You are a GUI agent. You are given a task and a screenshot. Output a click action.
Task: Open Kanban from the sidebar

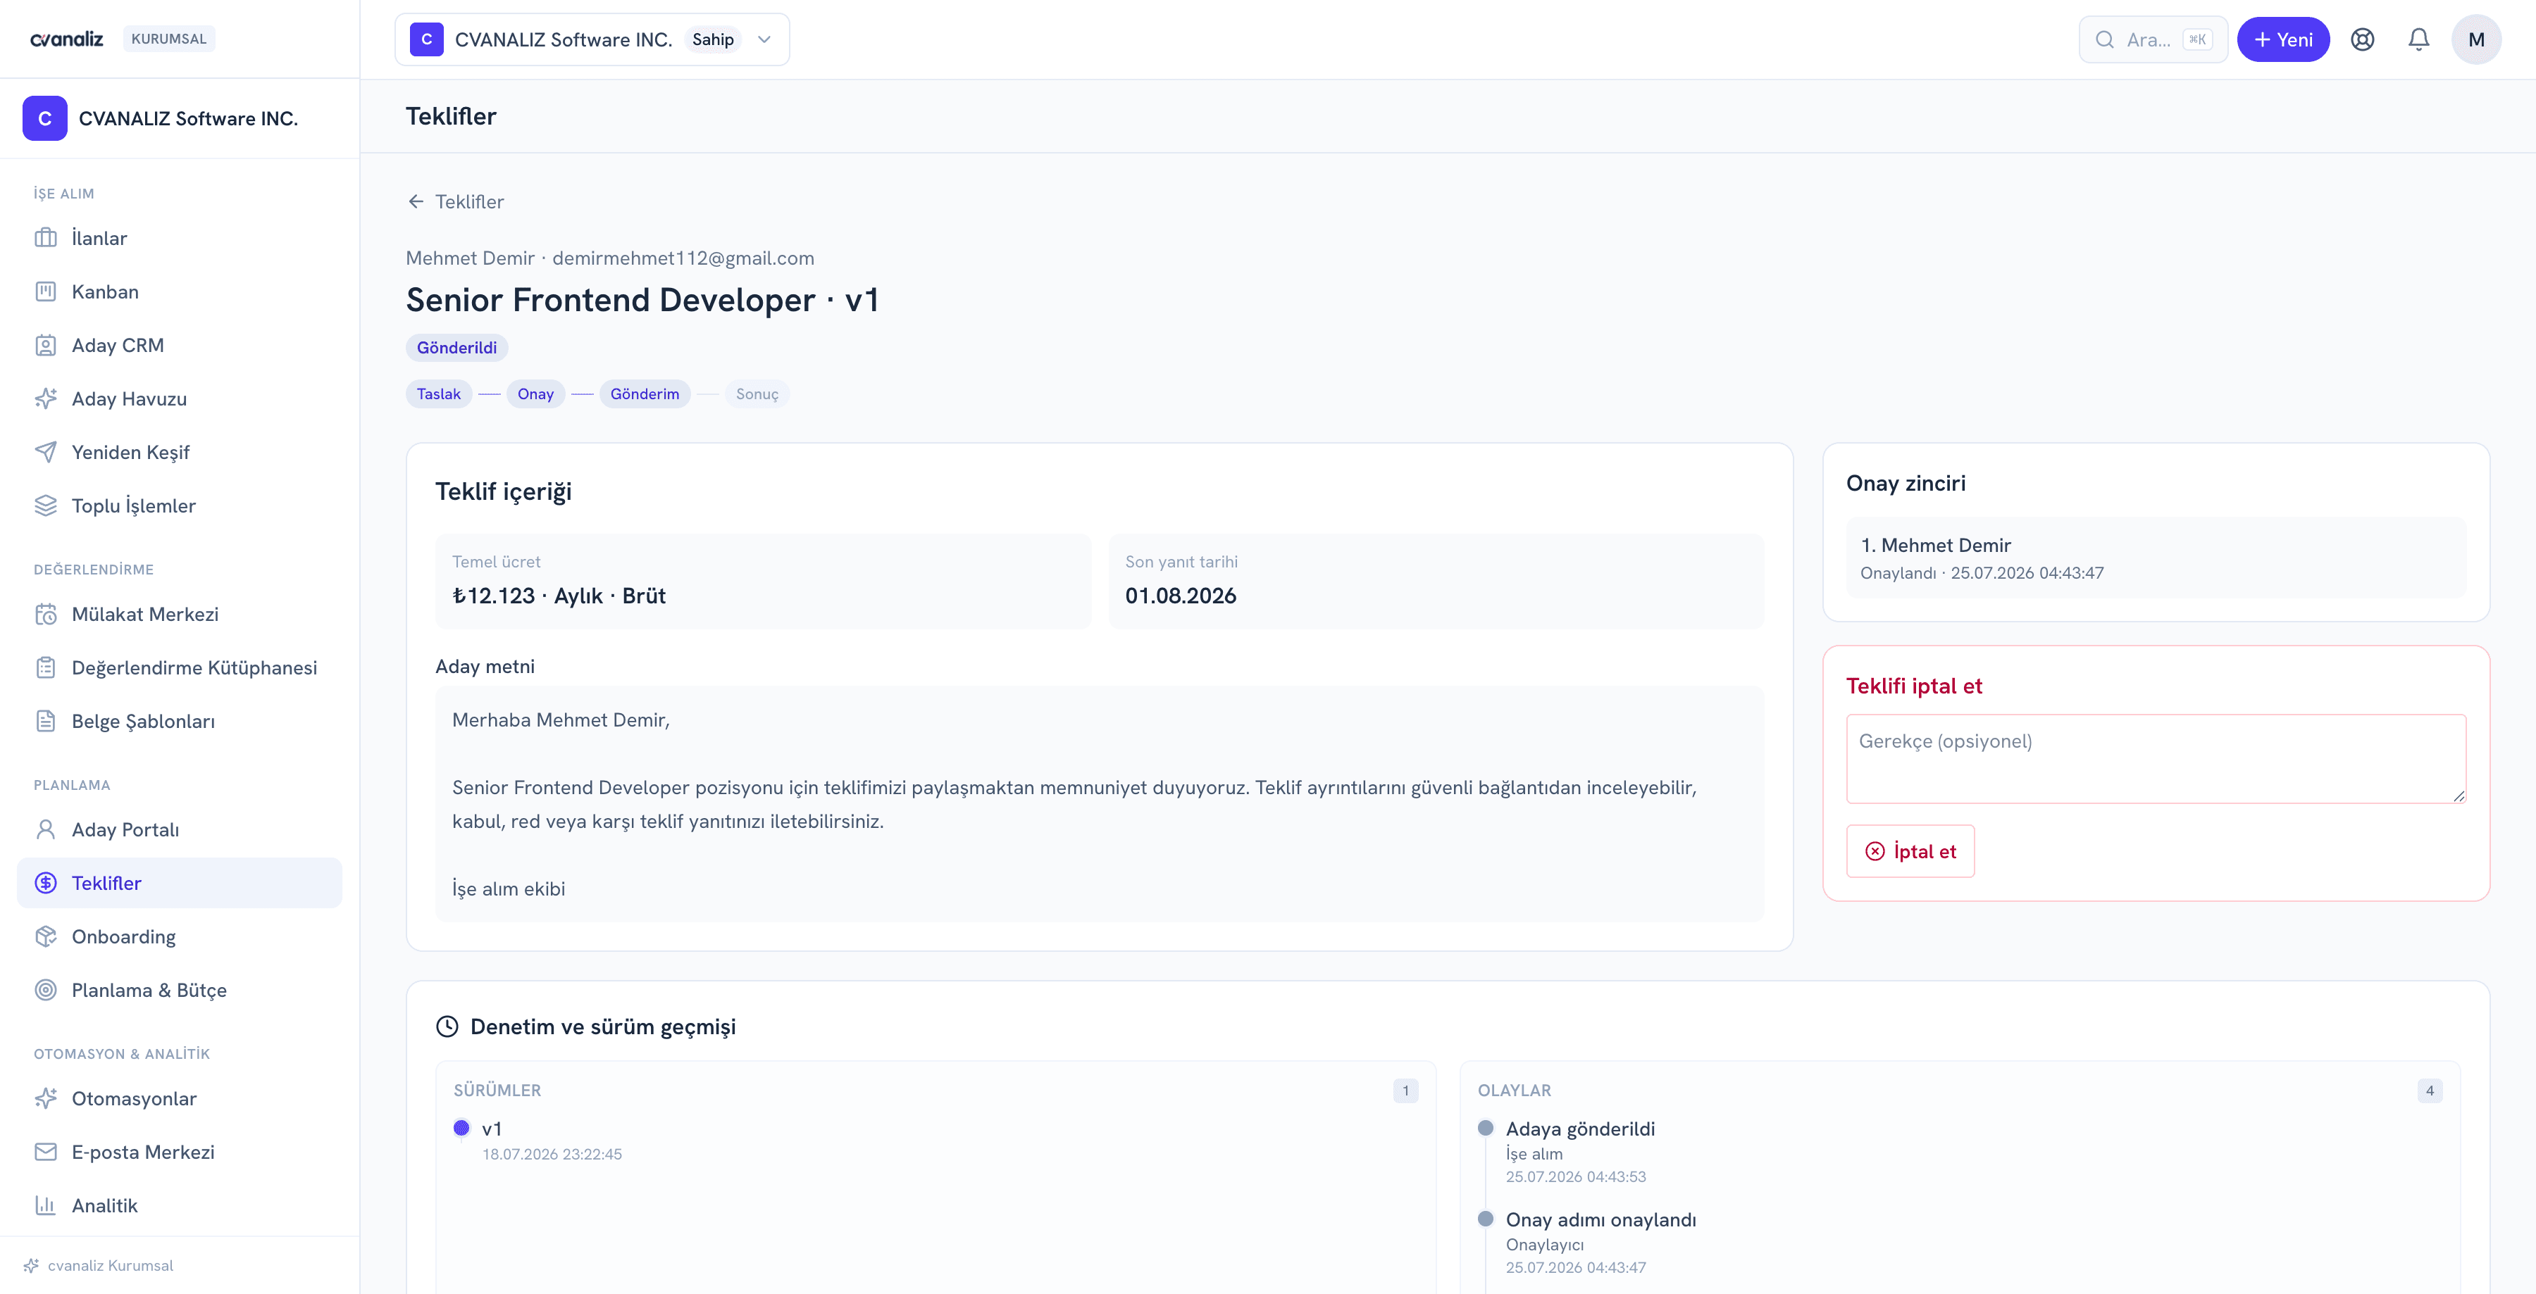179,291
